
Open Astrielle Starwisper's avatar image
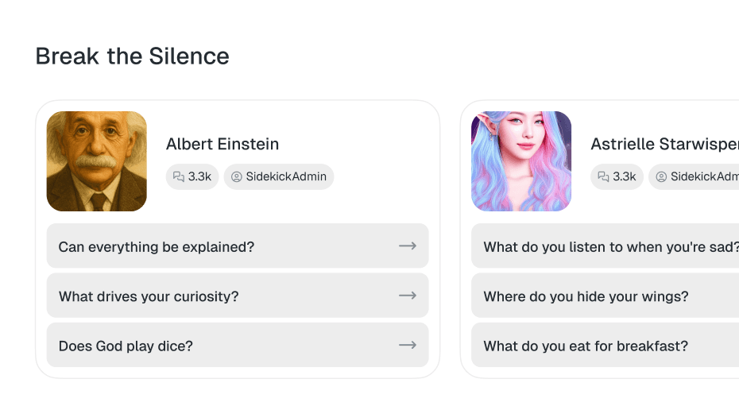521,161
